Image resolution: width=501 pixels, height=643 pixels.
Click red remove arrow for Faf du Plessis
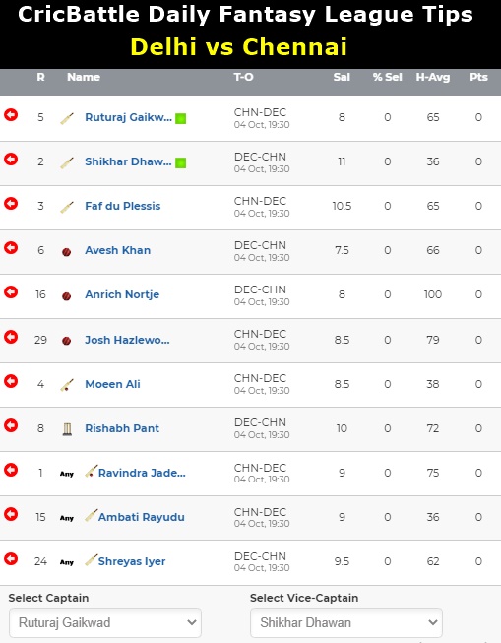pyautogui.click(x=11, y=204)
